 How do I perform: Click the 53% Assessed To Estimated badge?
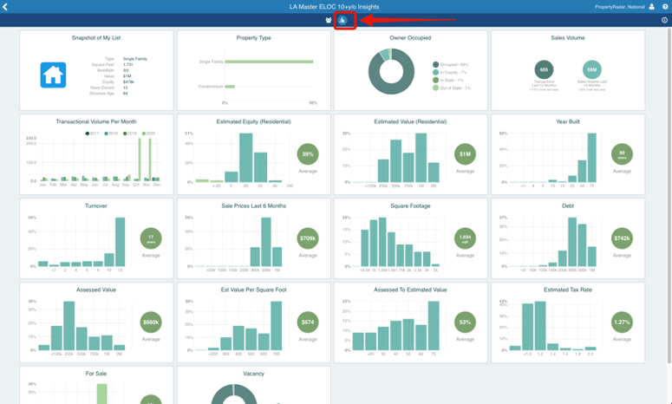click(x=465, y=323)
